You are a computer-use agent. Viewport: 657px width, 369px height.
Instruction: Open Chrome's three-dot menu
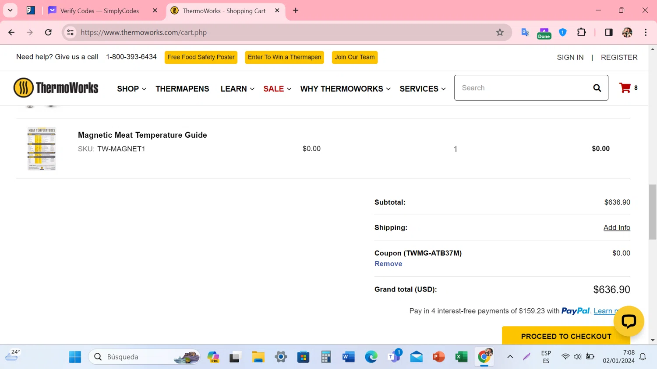(646, 32)
